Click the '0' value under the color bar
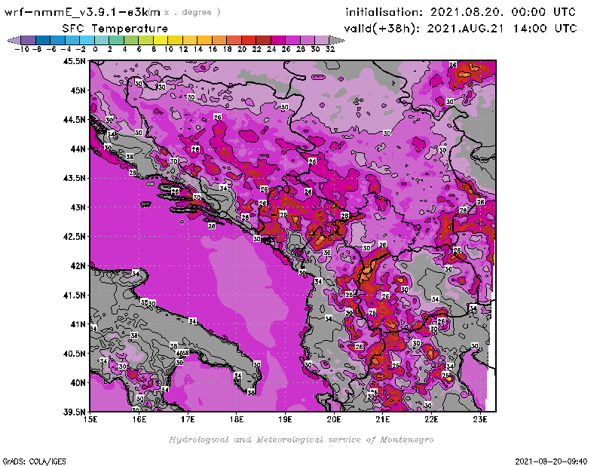The height and width of the screenshot is (466, 603). click(x=95, y=49)
